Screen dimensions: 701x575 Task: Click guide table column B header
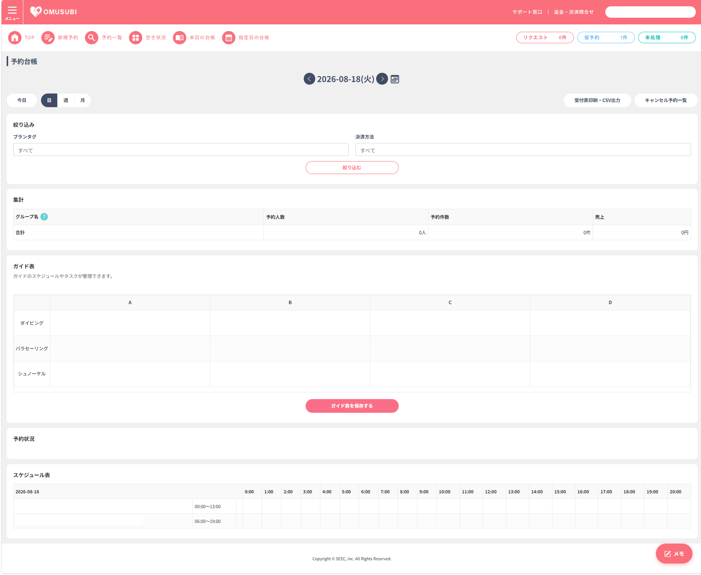pos(290,303)
